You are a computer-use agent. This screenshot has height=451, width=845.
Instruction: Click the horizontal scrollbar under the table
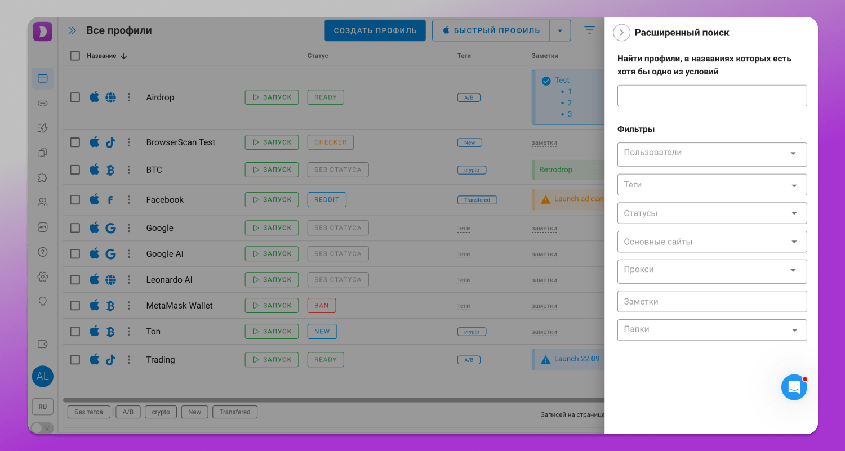[x=333, y=400]
